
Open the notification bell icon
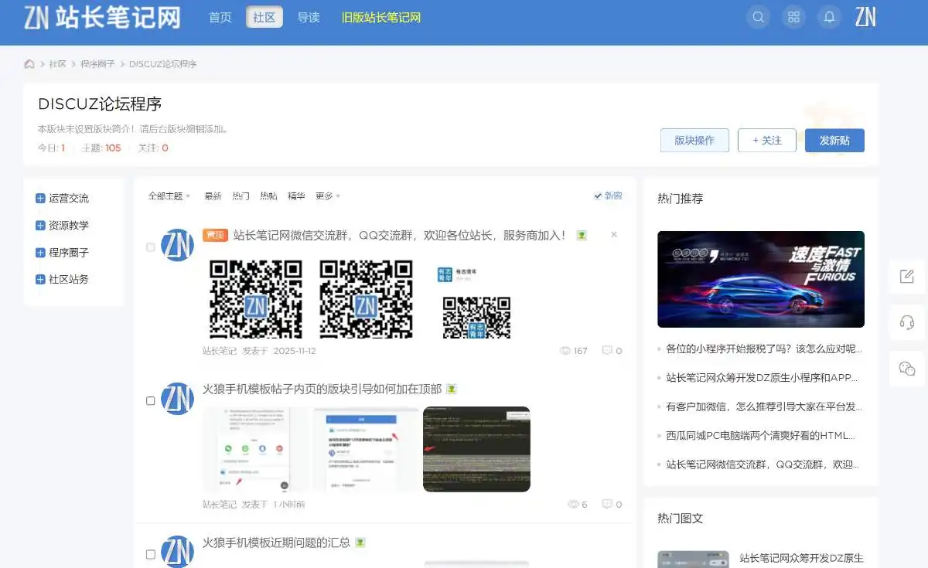(830, 17)
